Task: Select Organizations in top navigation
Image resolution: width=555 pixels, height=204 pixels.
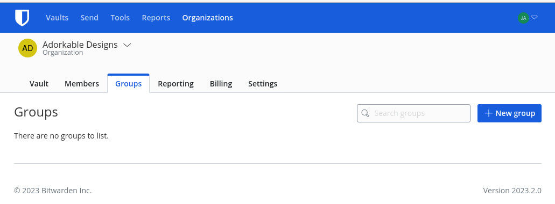Action: (207, 18)
